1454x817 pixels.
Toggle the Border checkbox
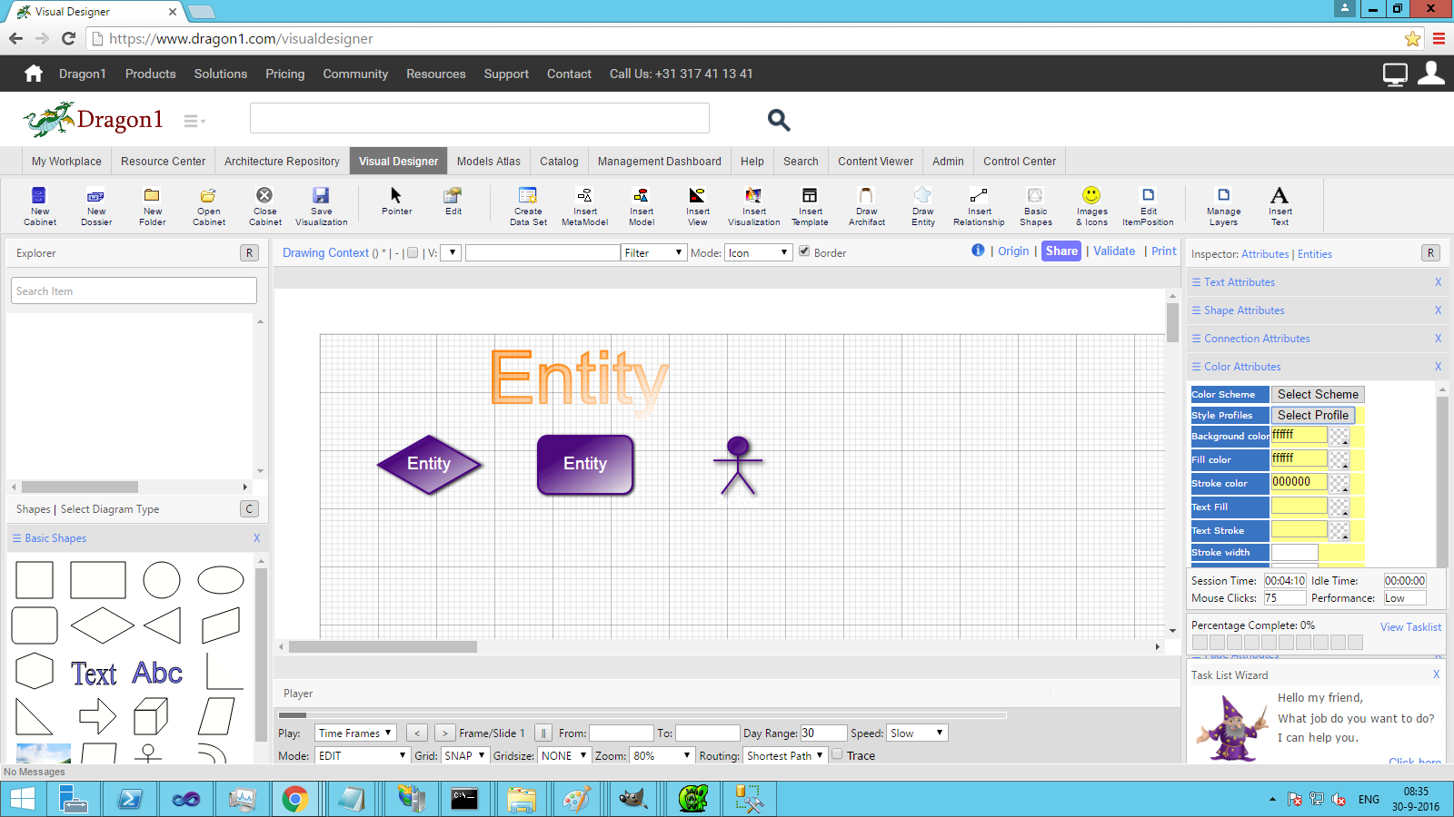click(x=804, y=251)
